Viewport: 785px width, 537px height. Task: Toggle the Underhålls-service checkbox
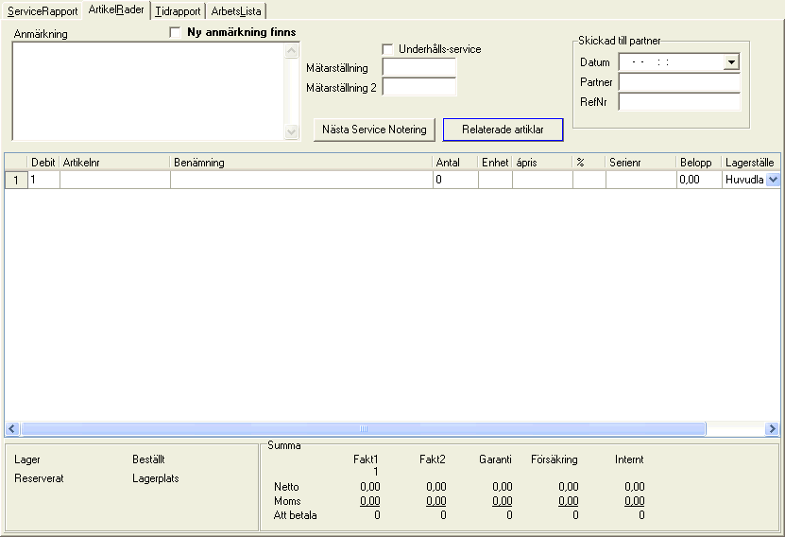[x=388, y=49]
